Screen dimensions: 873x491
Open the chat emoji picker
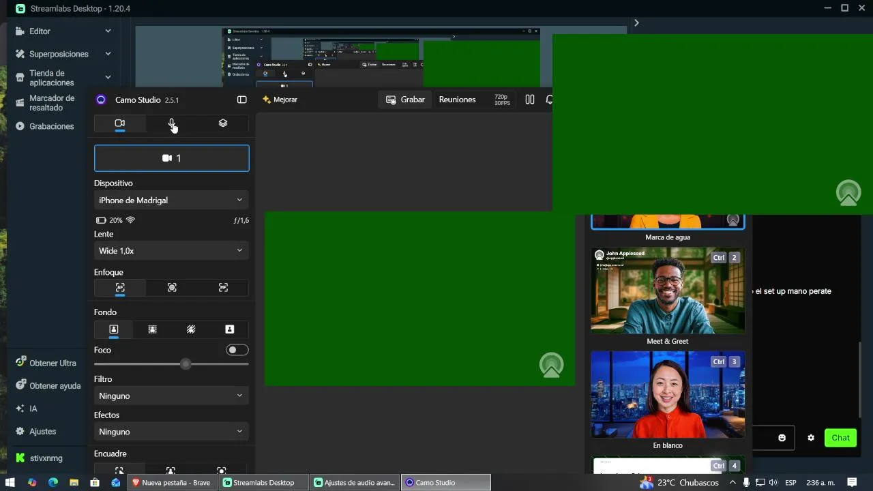[782, 438]
